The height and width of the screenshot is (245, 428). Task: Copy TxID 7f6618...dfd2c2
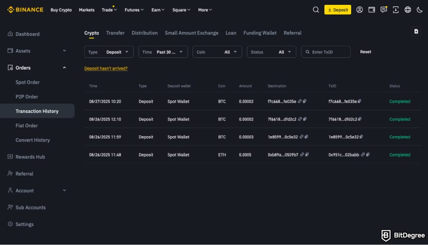coord(359,119)
